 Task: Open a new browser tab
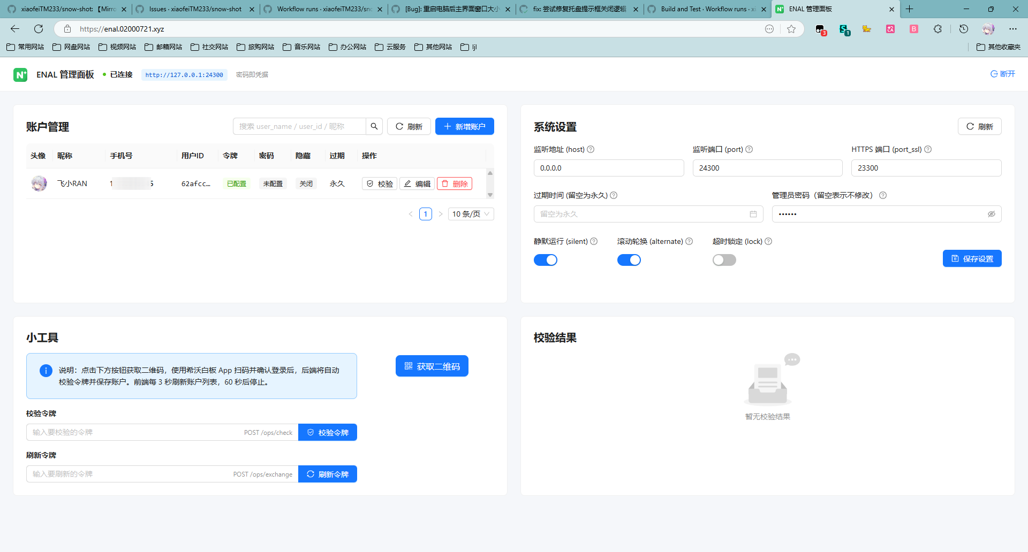coord(909,9)
